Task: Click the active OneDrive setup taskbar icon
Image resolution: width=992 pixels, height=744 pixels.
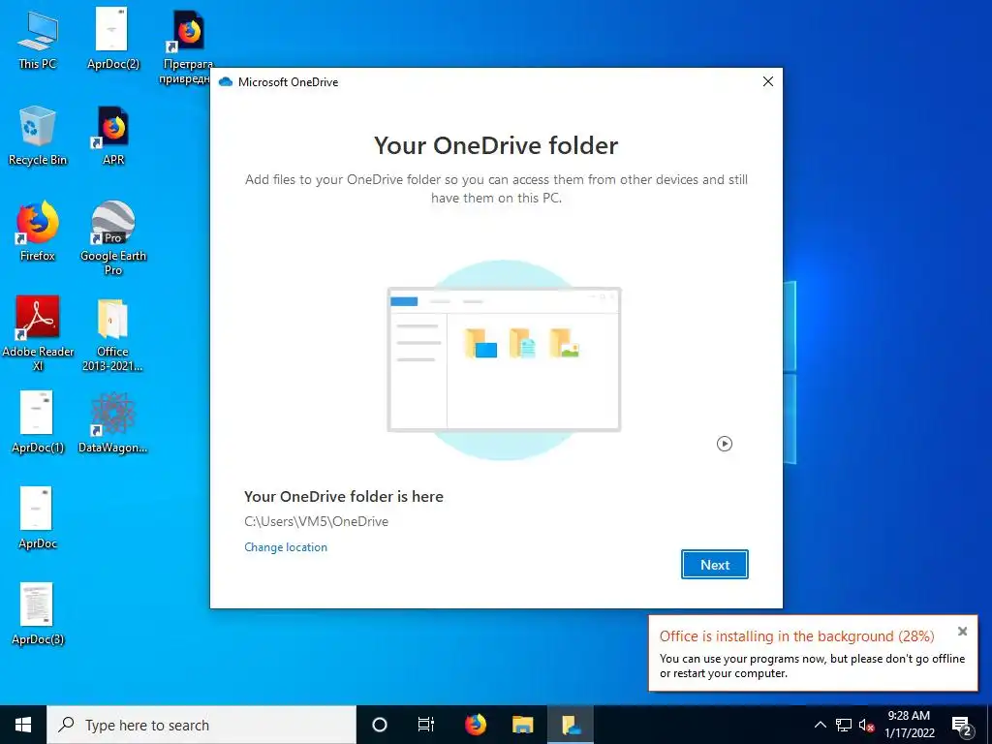Action: point(571,725)
